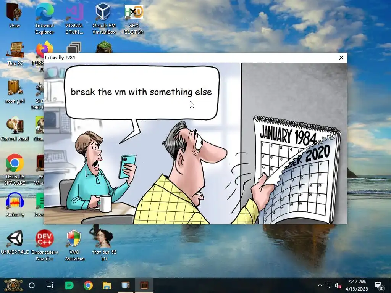The image size is (391, 293).
Task: Open Google Chrome from the taskbar
Action: 88,285
